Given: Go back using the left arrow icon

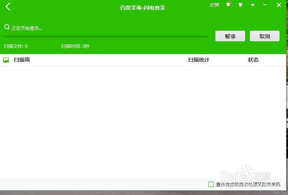Looking at the screenshot, I should (x=8, y=7).
